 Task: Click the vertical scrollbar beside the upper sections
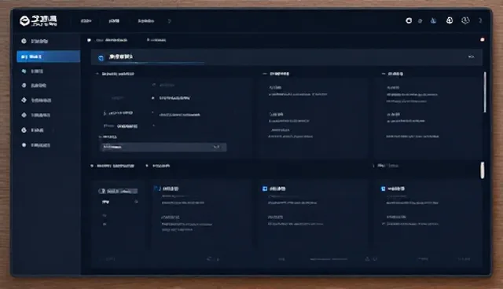coord(485,92)
